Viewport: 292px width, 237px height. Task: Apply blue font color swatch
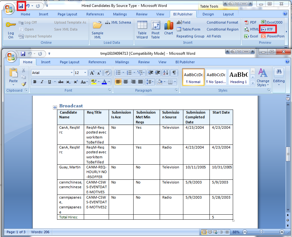pyautogui.click(x=104, y=82)
